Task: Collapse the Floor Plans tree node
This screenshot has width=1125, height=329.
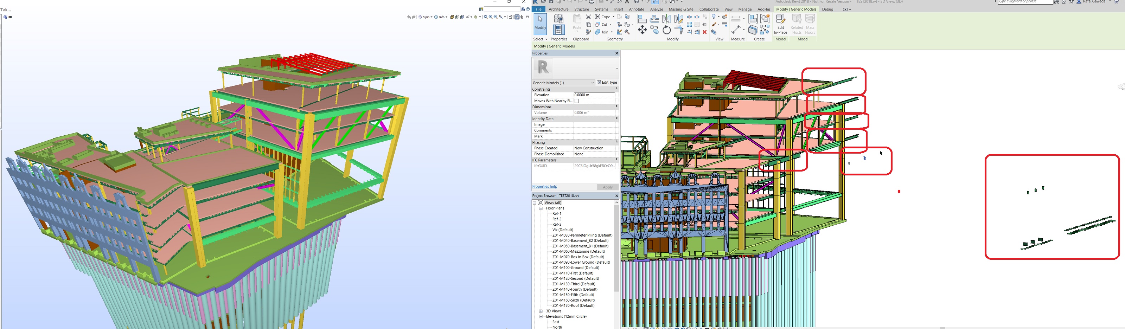Action: (x=541, y=208)
